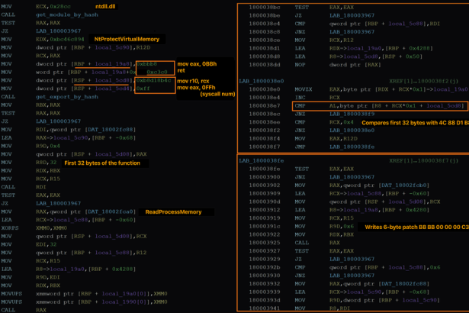Click address 1800038ce
The width and height of the screenshot is (469, 313).
(265, 40)
